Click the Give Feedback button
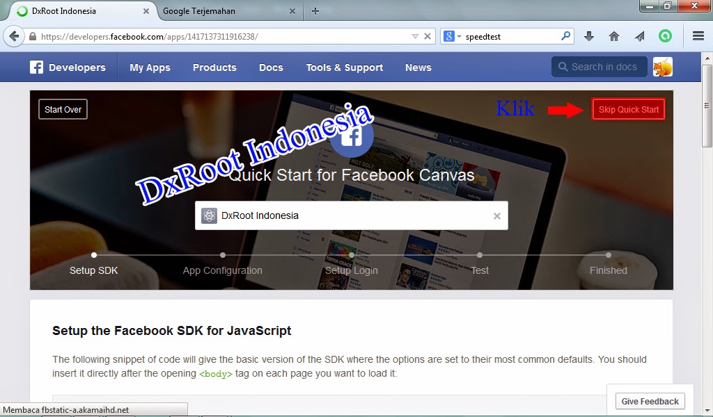This screenshot has height=417, width=713. click(x=650, y=401)
